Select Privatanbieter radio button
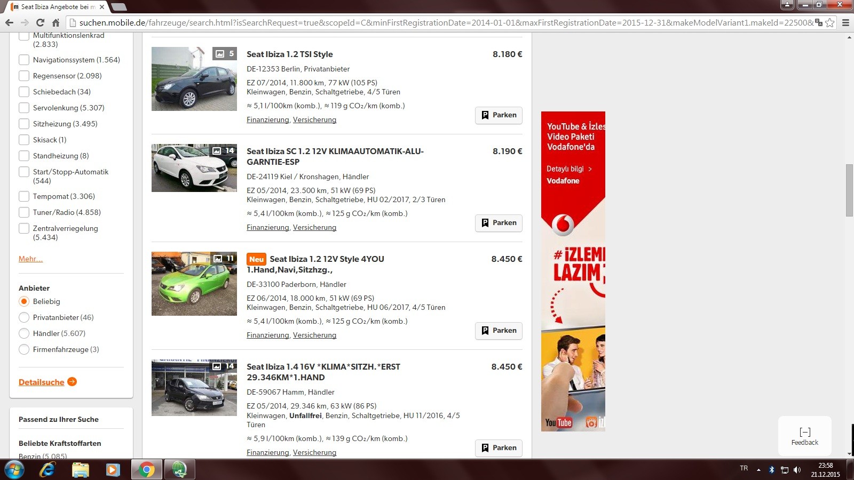This screenshot has width=854, height=480. coord(24,317)
